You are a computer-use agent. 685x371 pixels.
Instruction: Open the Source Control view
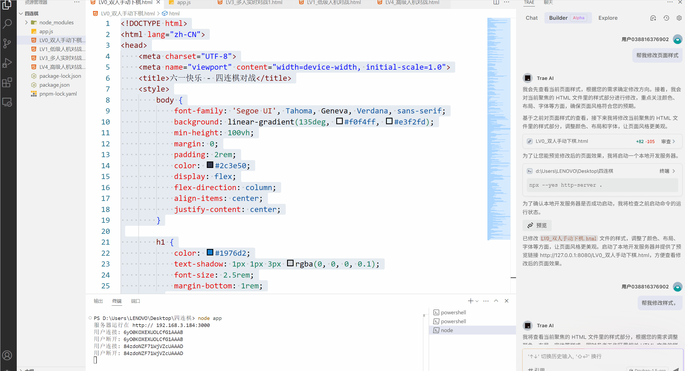(7, 43)
